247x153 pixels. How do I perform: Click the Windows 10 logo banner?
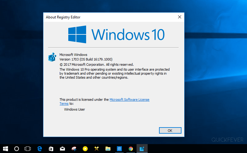tap(116, 34)
